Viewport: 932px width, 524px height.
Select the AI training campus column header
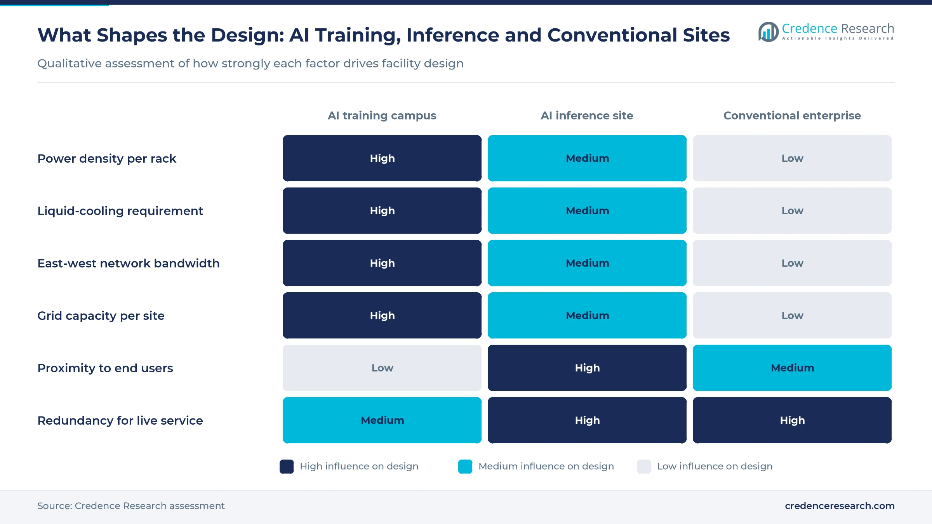tap(382, 116)
